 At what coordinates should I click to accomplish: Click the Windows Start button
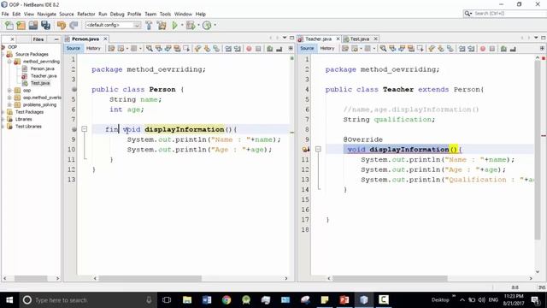point(9,300)
